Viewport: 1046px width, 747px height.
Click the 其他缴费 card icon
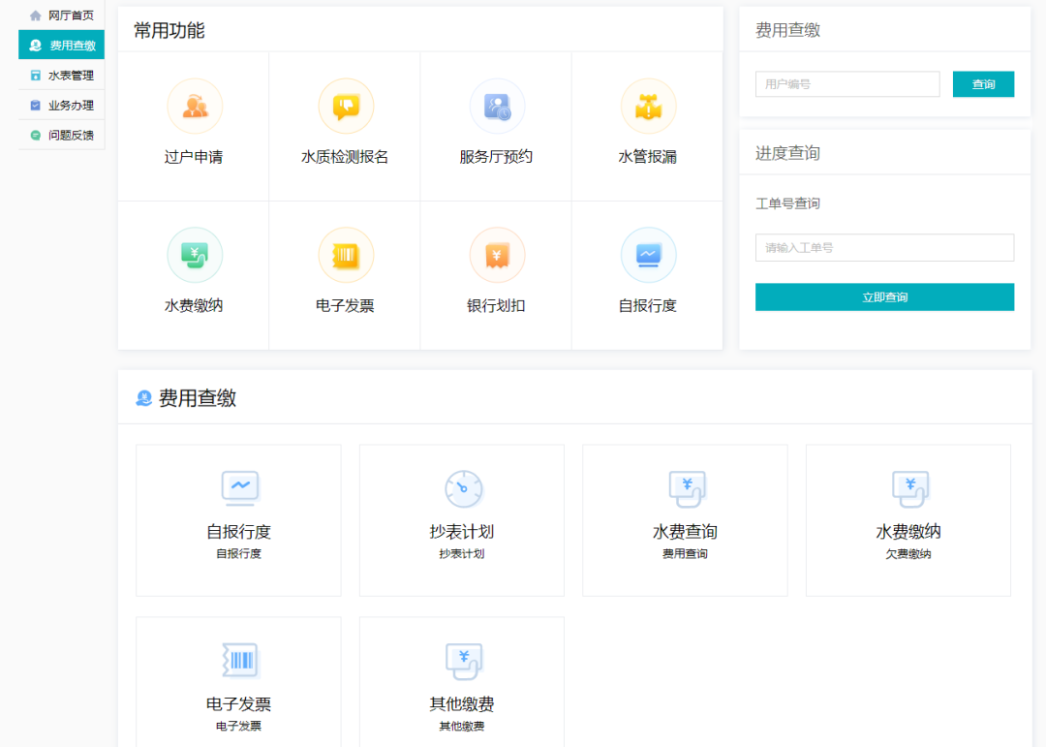pyautogui.click(x=463, y=661)
